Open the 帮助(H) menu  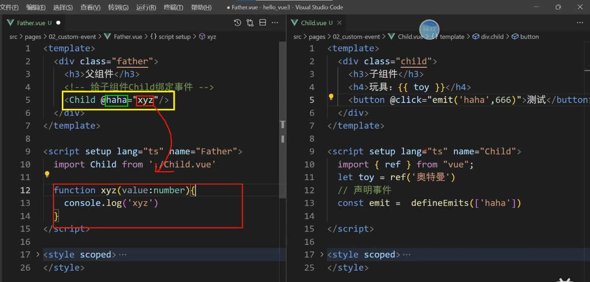coord(201,7)
